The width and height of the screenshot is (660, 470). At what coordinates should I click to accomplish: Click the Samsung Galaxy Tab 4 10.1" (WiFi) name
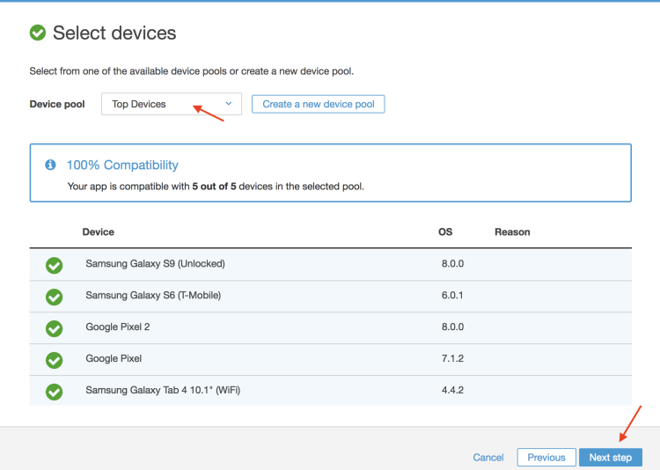coord(162,391)
